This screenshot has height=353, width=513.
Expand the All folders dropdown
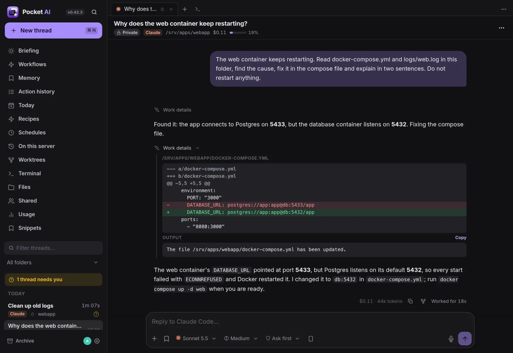tap(53, 263)
